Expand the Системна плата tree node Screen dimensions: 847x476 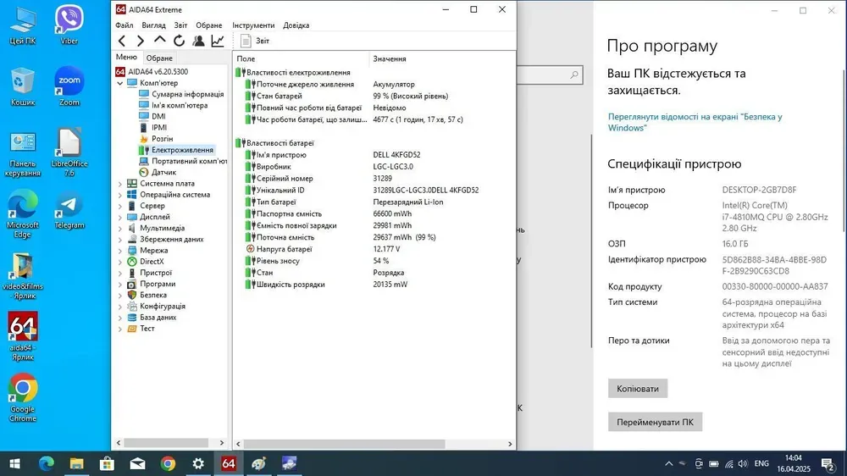tap(120, 183)
